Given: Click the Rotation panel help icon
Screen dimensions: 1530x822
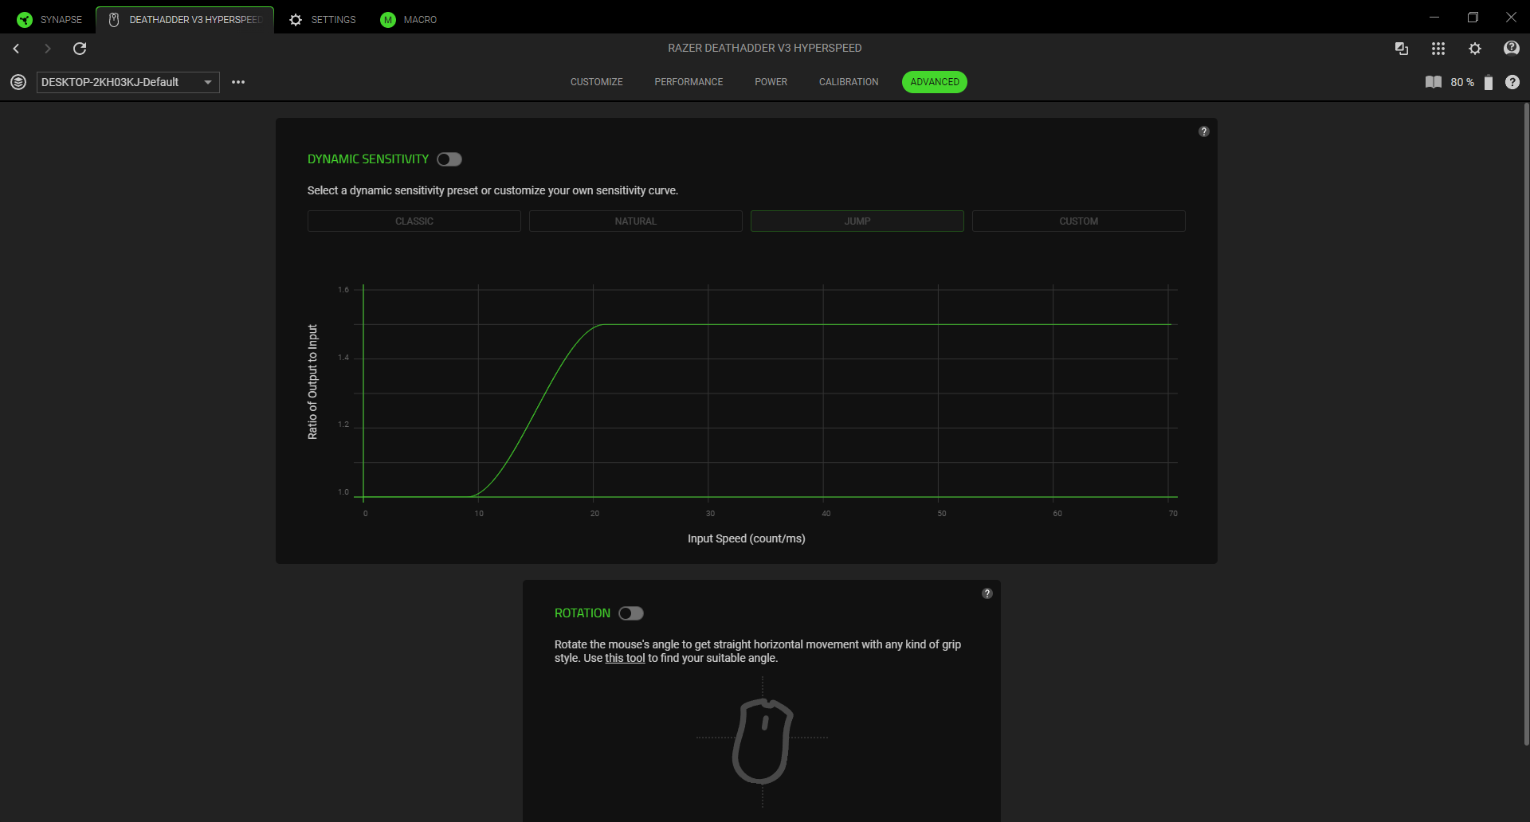Looking at the screenshot, I should pyautogui.click(x=987, y=593).
